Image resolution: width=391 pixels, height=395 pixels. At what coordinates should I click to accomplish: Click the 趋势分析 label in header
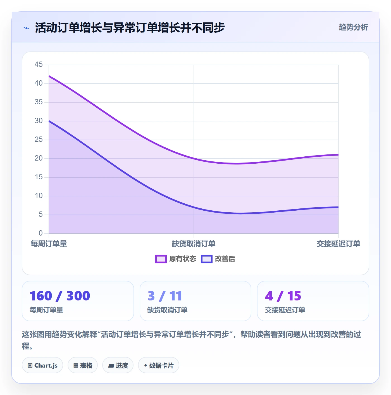(353, 27)
